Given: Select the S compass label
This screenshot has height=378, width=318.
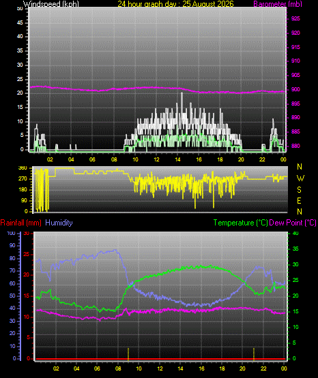Looking at the screenshot, I should click(x=299, y=190).
